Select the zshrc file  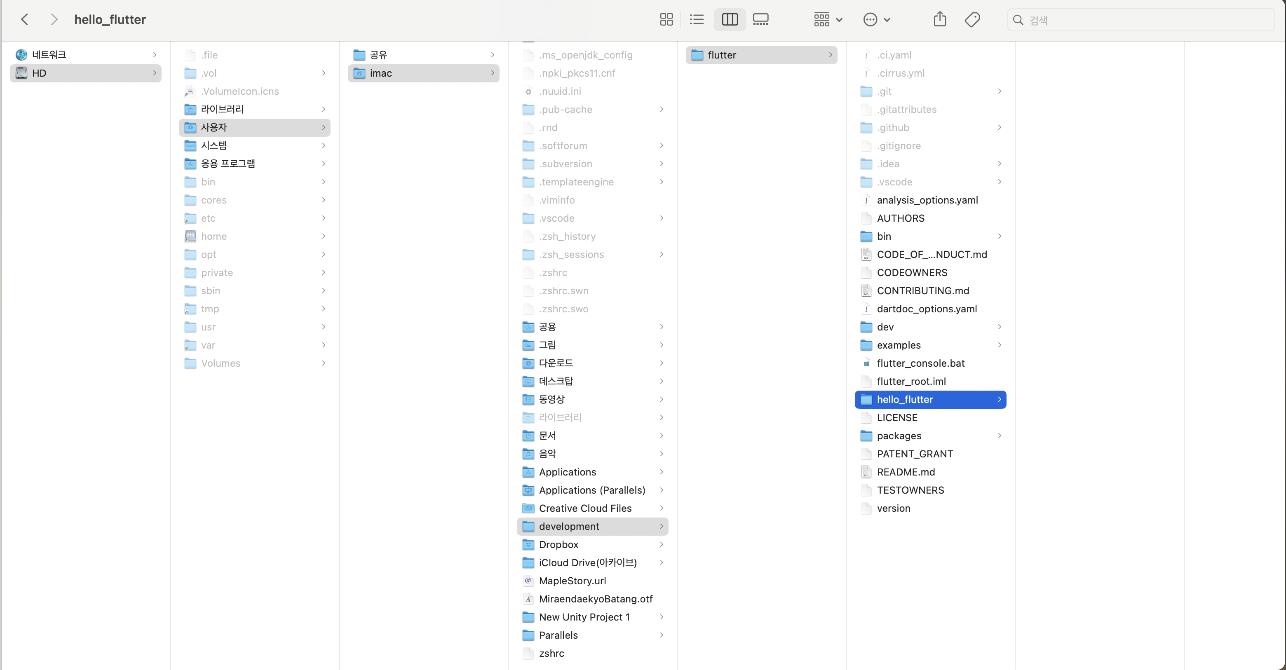pos(593,654)
